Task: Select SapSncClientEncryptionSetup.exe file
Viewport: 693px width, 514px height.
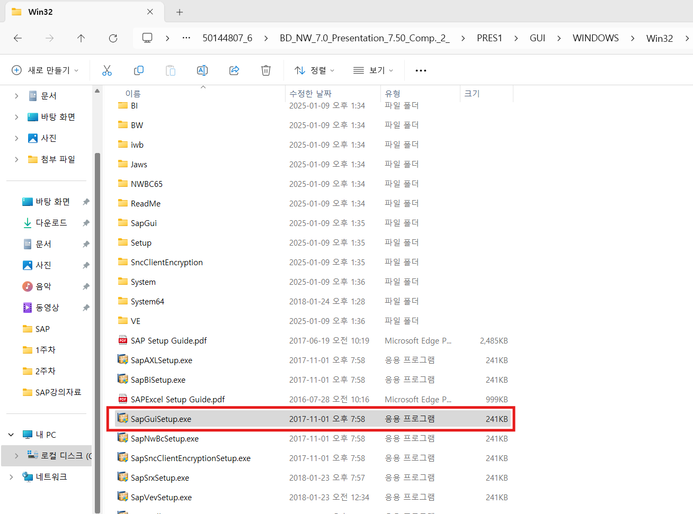Action: 313,458
